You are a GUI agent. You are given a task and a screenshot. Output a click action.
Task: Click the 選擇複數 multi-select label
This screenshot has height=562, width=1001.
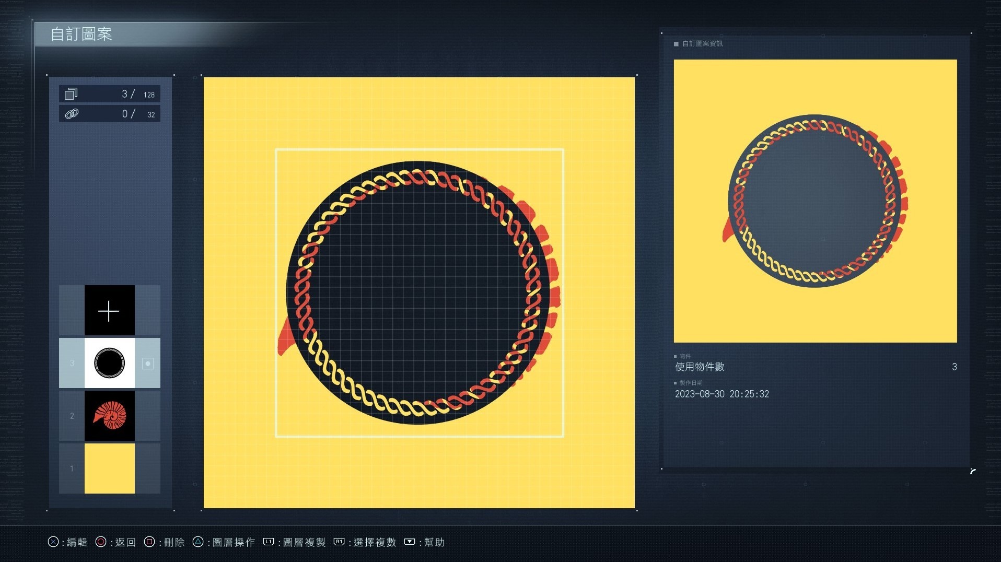(x=375, y=542)
